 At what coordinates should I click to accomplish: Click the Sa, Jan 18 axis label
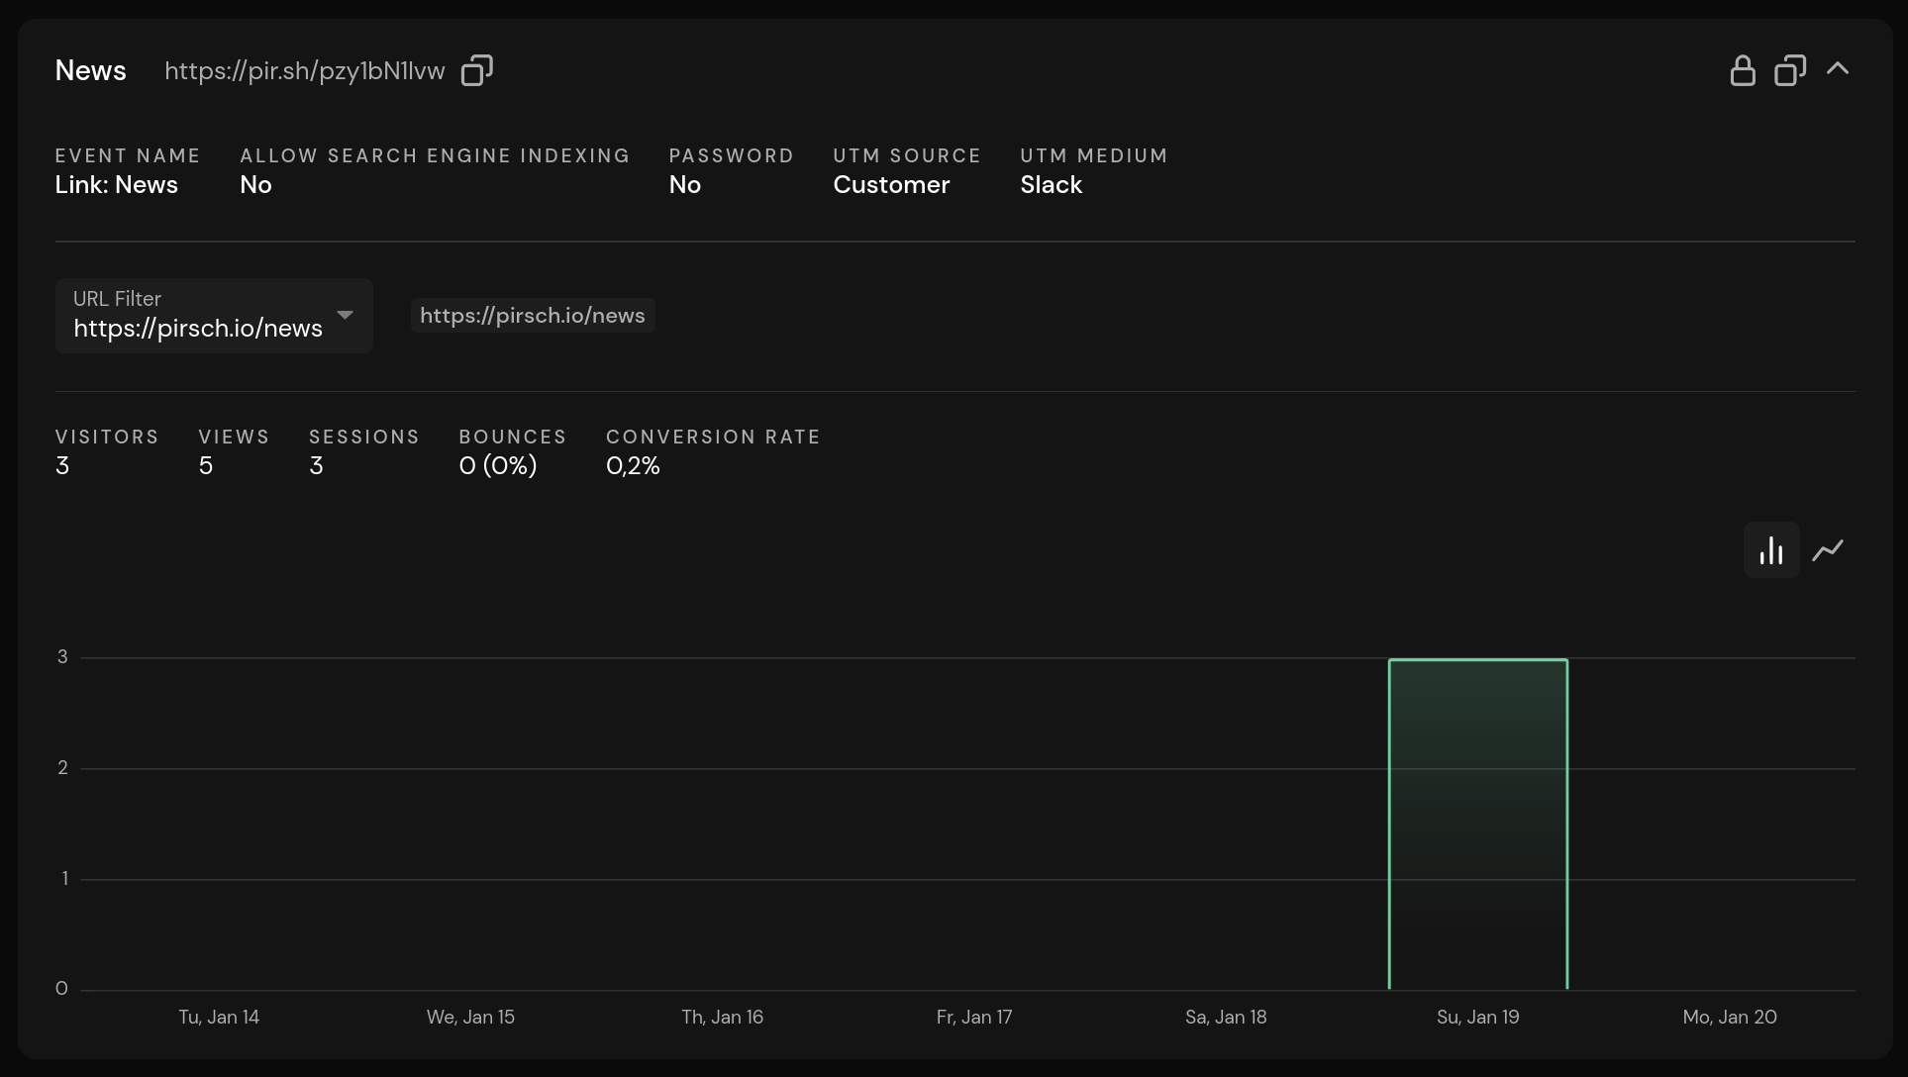(x=1226, y=1018)
